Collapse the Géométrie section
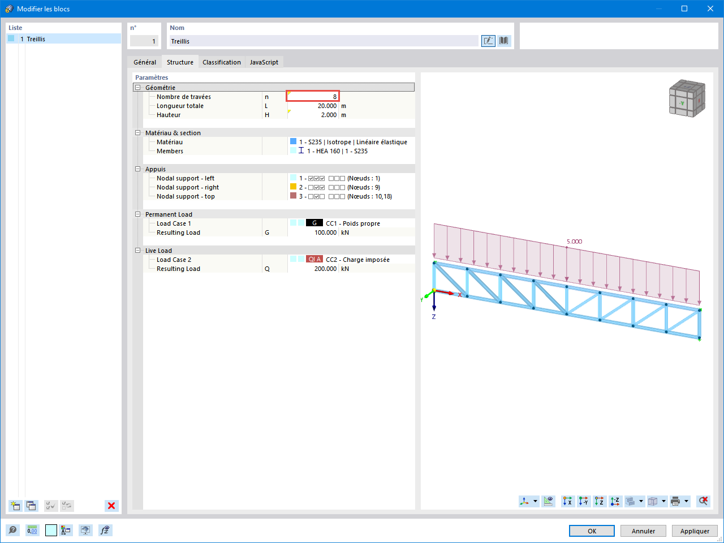This screenshot has width=724, height=543. 137,88
